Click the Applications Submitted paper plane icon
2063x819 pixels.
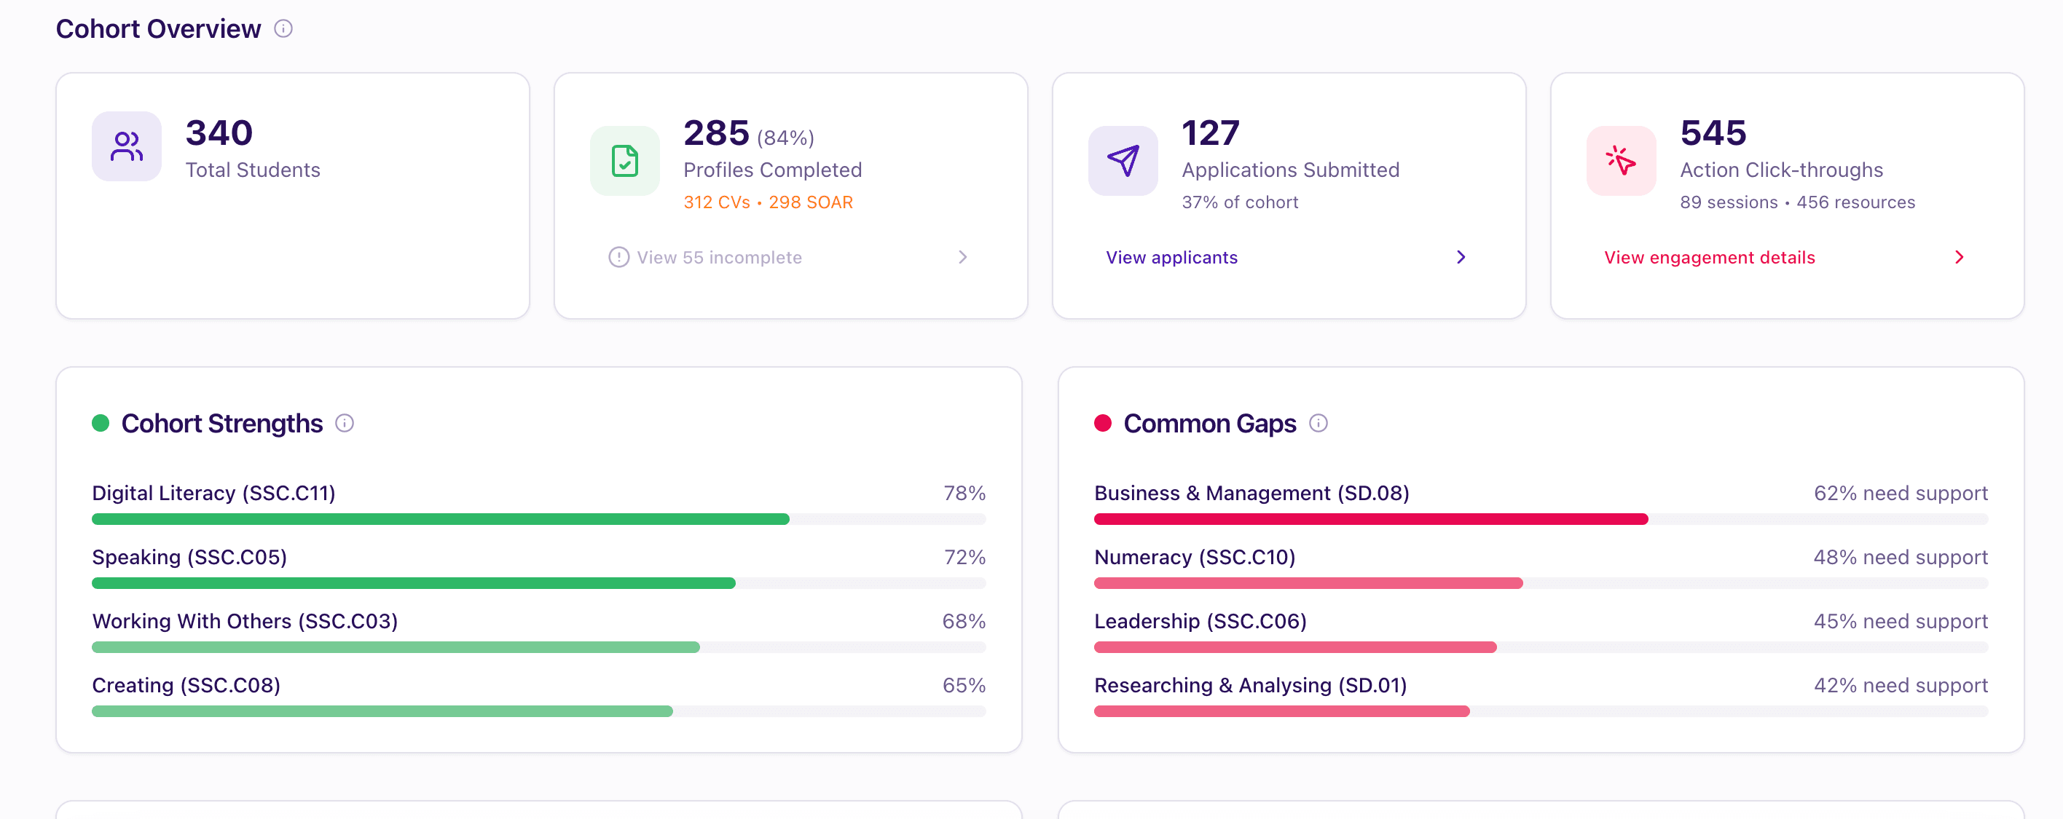point(1123,161)
